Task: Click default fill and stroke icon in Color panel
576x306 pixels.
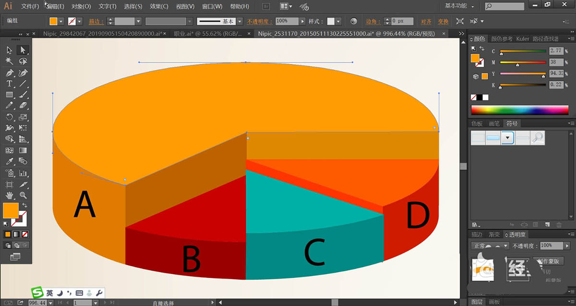Action: [x=474, y=49]
